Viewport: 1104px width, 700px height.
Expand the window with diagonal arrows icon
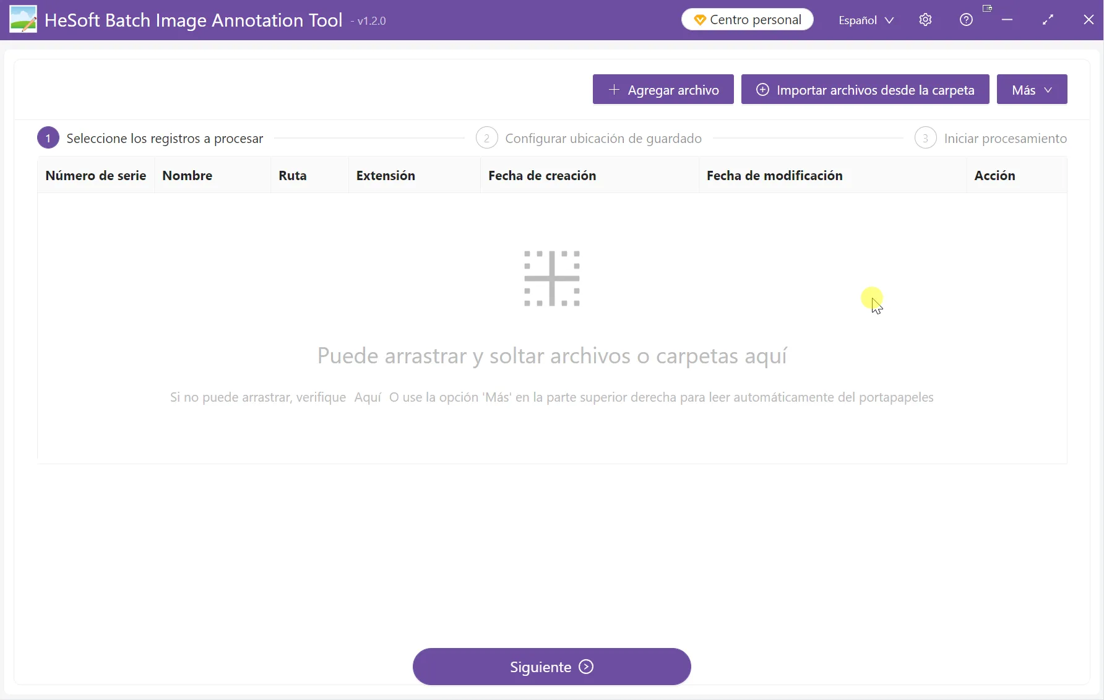coord(1048,20)
